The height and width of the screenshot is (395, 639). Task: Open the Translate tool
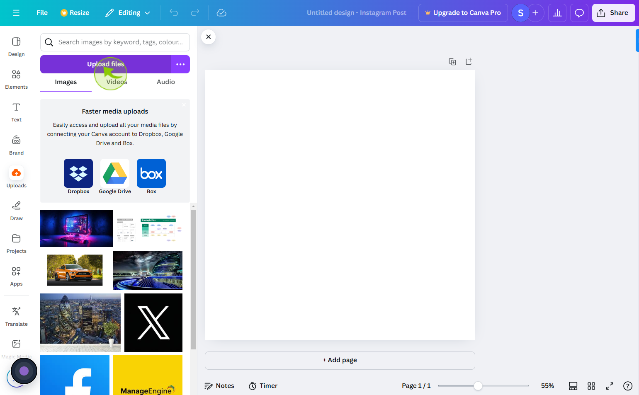[x=16, y=316]
